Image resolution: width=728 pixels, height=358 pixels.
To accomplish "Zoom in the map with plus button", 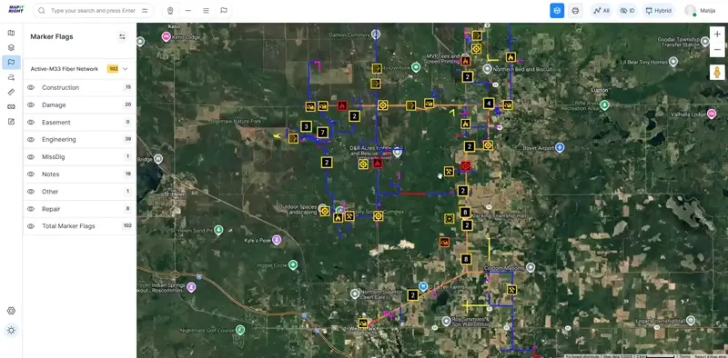I will [x=717, y=35].
